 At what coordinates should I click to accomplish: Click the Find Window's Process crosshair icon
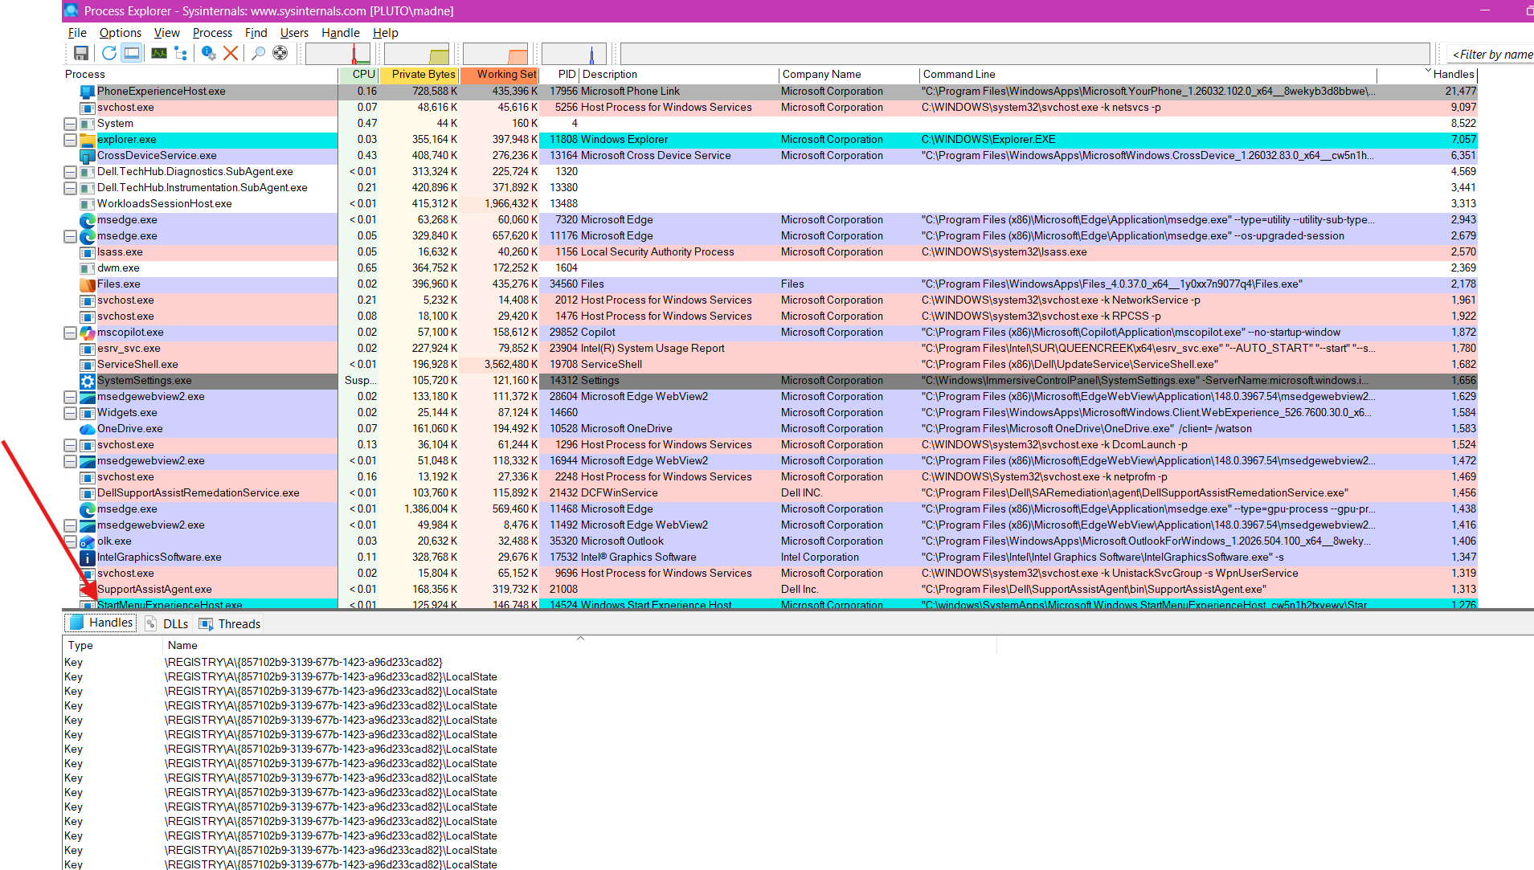tap(280, 53)
